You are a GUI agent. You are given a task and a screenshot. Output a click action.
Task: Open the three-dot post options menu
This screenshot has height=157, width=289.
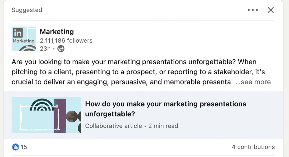pyautogui.click(x=253, y=10)
